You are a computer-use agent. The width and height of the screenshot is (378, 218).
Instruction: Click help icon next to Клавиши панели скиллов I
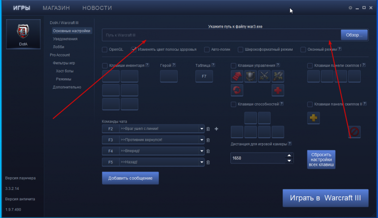pyautogui.click(x=364, y=65)
